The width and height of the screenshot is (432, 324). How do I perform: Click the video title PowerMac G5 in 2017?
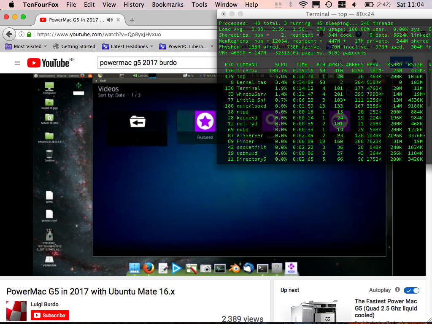[91, 292]
